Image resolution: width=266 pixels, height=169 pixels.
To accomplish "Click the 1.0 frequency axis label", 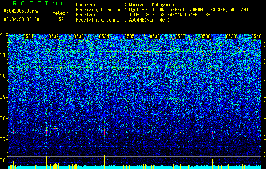I will [x=4, y=76].
